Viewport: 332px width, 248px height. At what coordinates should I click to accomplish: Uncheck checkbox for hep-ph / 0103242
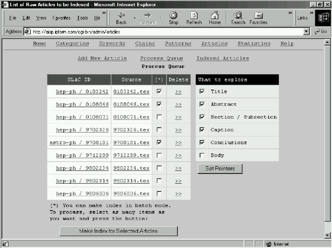159,92
